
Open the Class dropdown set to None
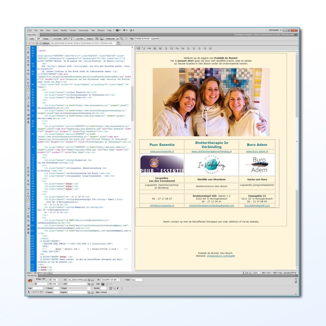(x=137, y=280)
